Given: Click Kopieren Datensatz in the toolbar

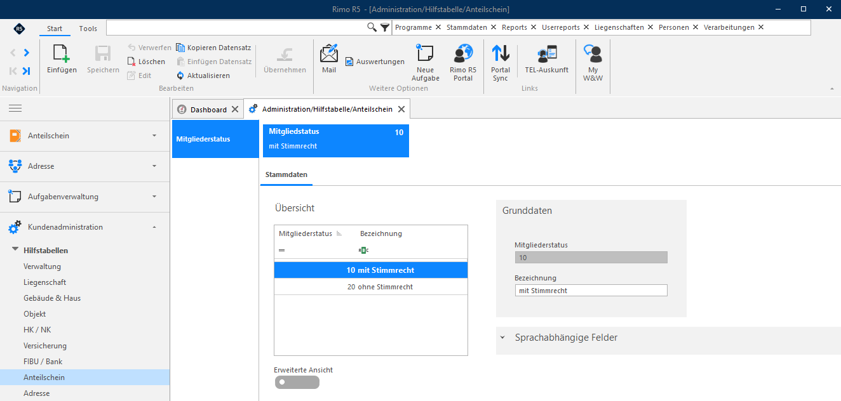Looking at the screenshot, I should pos(213,48).
